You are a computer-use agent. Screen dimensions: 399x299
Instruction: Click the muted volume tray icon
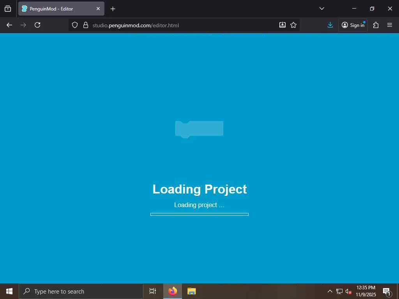348,291
